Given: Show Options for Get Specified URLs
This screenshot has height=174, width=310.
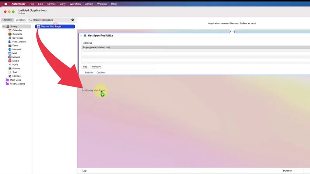Looking at the screenshot, I should pos(101,72).
